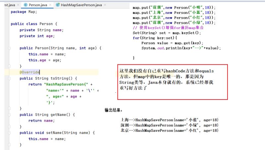Close the HashMapSavePerson.java tab
This screenshot has width=265, height=150.
[x=105, y=5]
